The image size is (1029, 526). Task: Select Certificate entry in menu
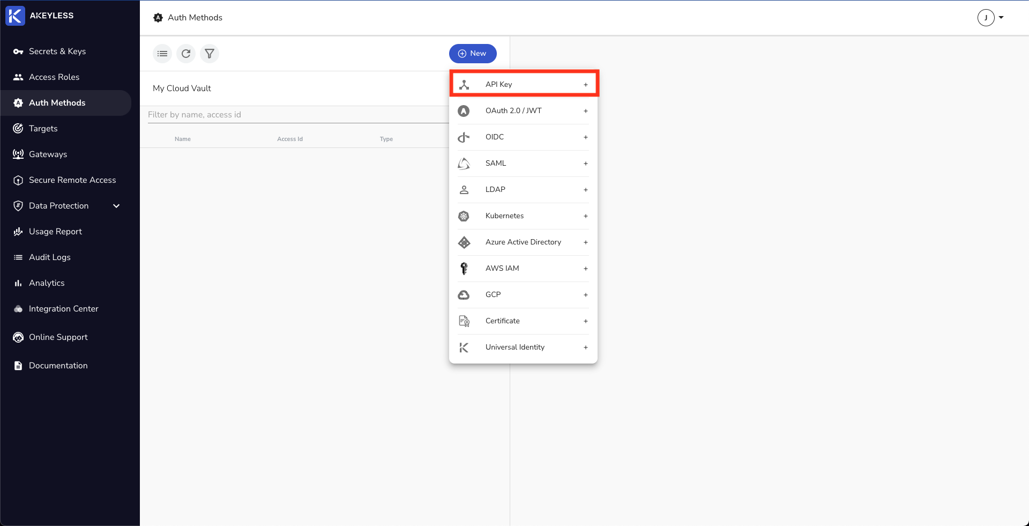pyautogui.click(x=524, y=321)
